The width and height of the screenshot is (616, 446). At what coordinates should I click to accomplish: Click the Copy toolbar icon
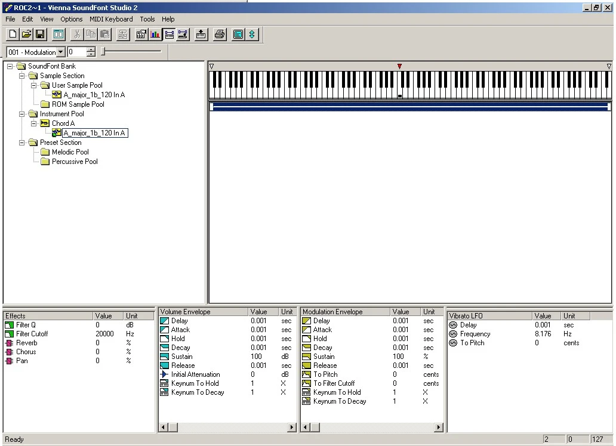tap(91, 35)
